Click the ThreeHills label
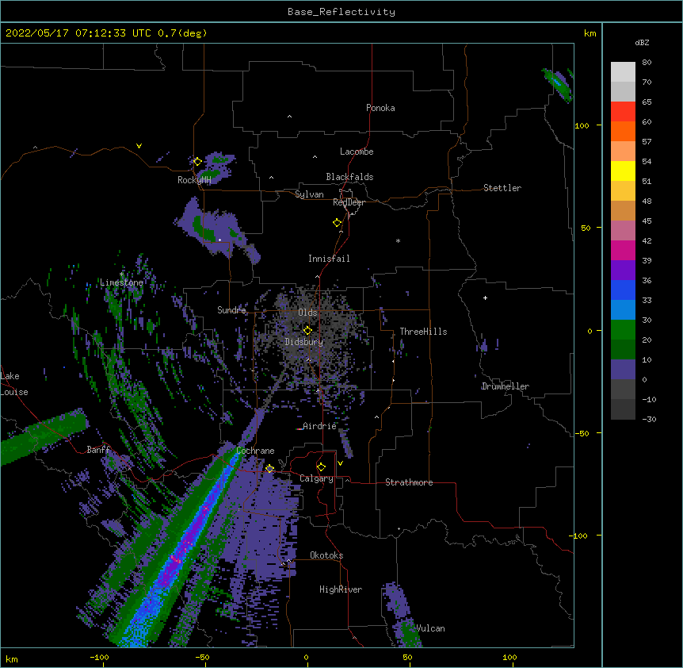This screenshot has width=683, height=668. [x=423, y=332]
